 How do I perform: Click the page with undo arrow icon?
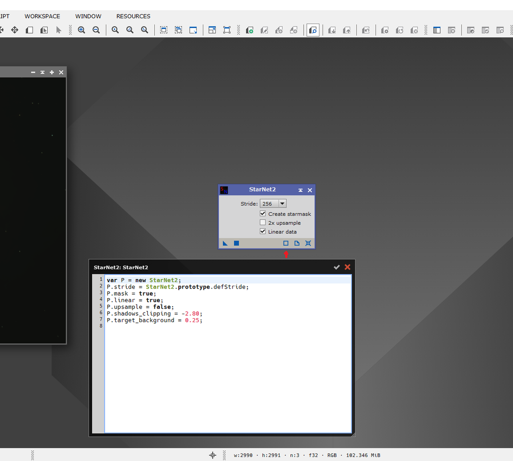coord(366,30)
